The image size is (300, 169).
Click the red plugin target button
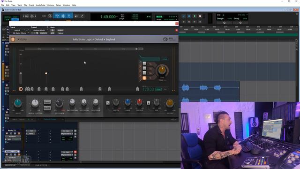(x=176, y=30)
